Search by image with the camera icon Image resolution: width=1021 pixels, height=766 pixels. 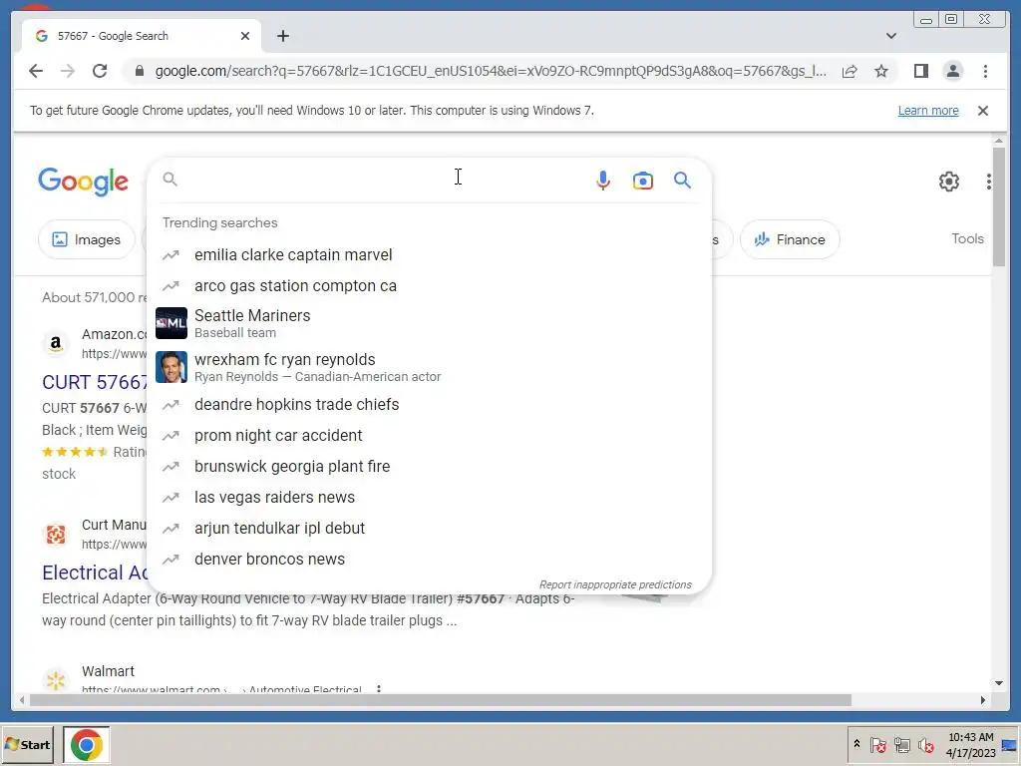point(643,181)
